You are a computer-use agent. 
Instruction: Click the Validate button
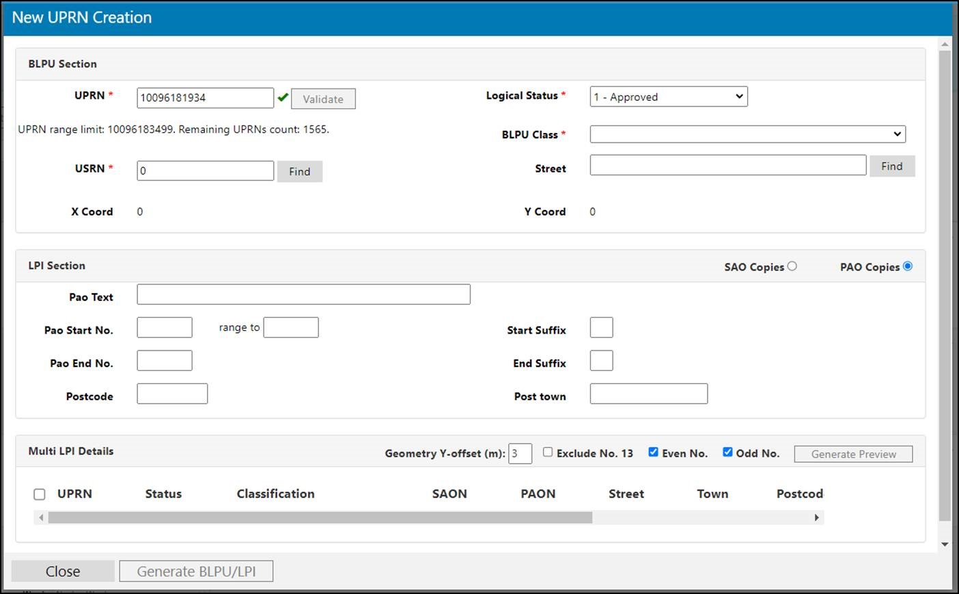pyautogui.click(x=323, y=99)
